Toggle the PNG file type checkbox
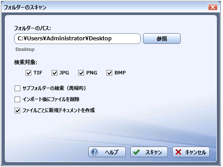This screenshot has width=223, height=167. (x=81, y=73)
